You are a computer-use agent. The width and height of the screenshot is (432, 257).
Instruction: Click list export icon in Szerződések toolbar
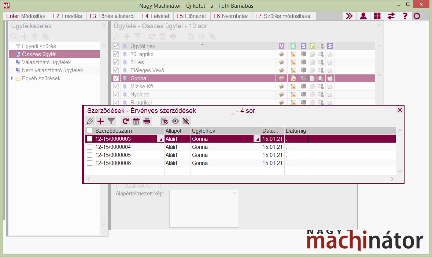[x=165, y=121]
